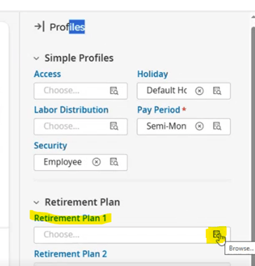Browse Security profile lookup icon
This screenshot has width=255, height=266.
pos(114,162)
